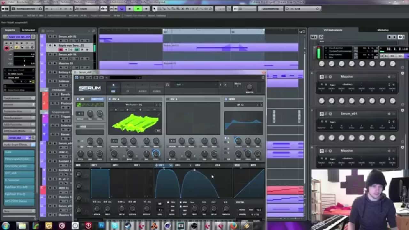Open Skype from the taskbar

coord(114,226)
